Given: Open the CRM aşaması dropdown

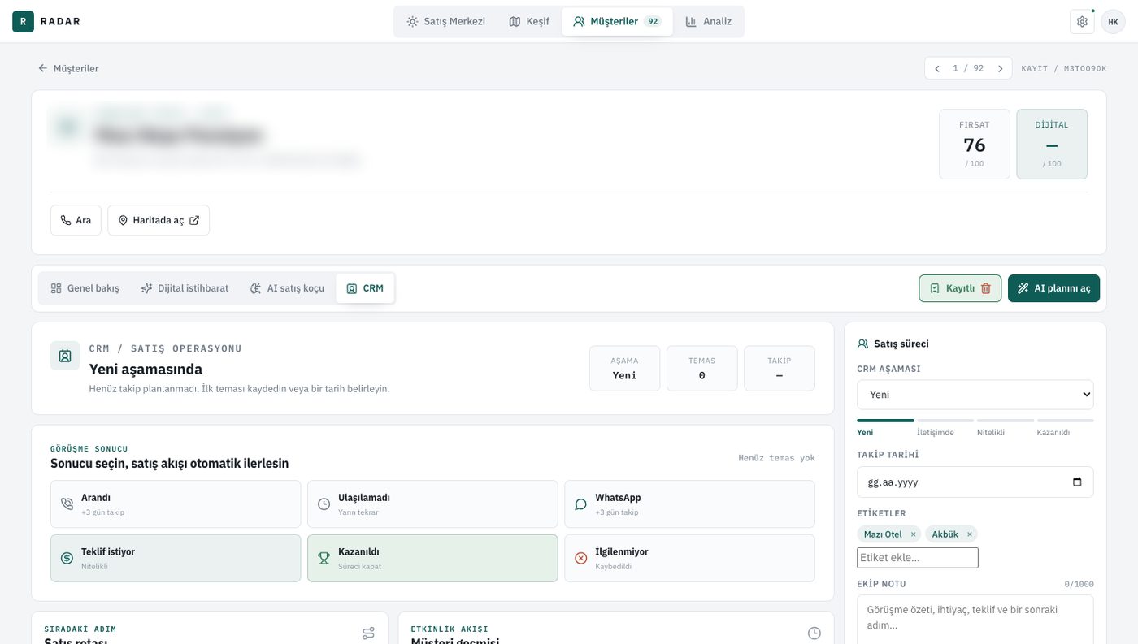Looking at the screenshot, I should pyautogui.click(x=975, y=395).
